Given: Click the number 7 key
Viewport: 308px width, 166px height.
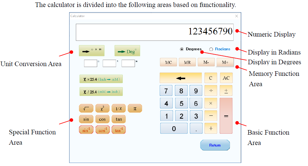Looking at the screenshot, I should (166, 90).
